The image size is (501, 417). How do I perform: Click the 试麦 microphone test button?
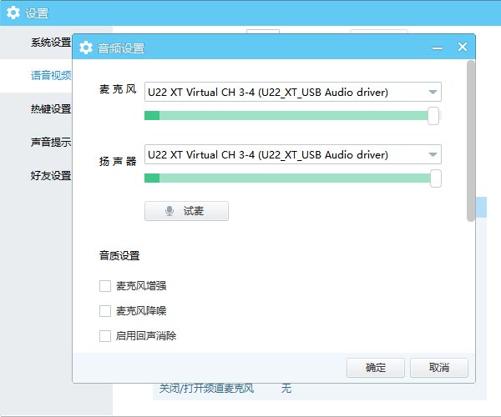(186, 211)
